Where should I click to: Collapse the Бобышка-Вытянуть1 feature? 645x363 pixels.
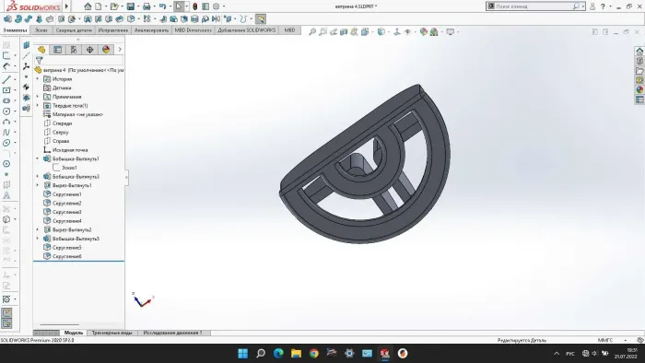pyautogui.click(x=38, y=158)
